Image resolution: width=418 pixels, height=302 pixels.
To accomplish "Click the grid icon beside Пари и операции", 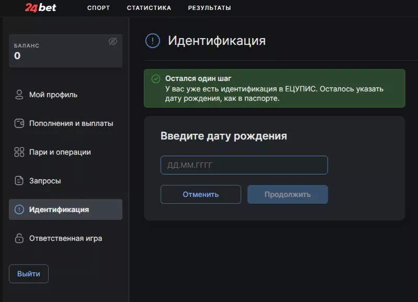I will click(x=19, y=152).
